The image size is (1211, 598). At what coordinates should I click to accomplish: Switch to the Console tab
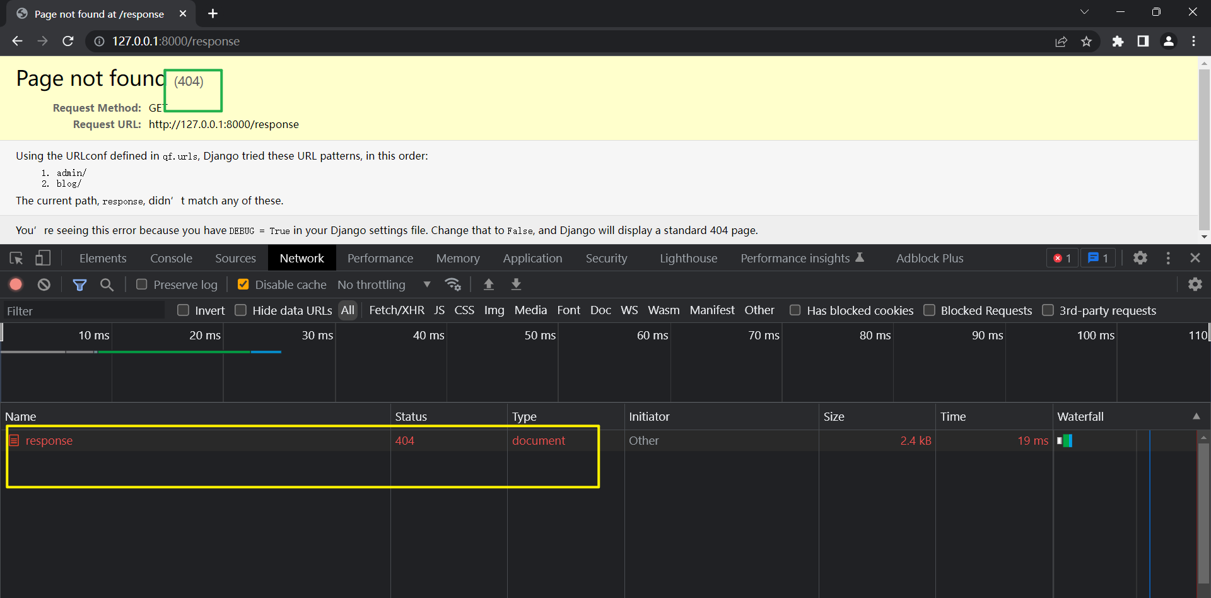(171, 258)
